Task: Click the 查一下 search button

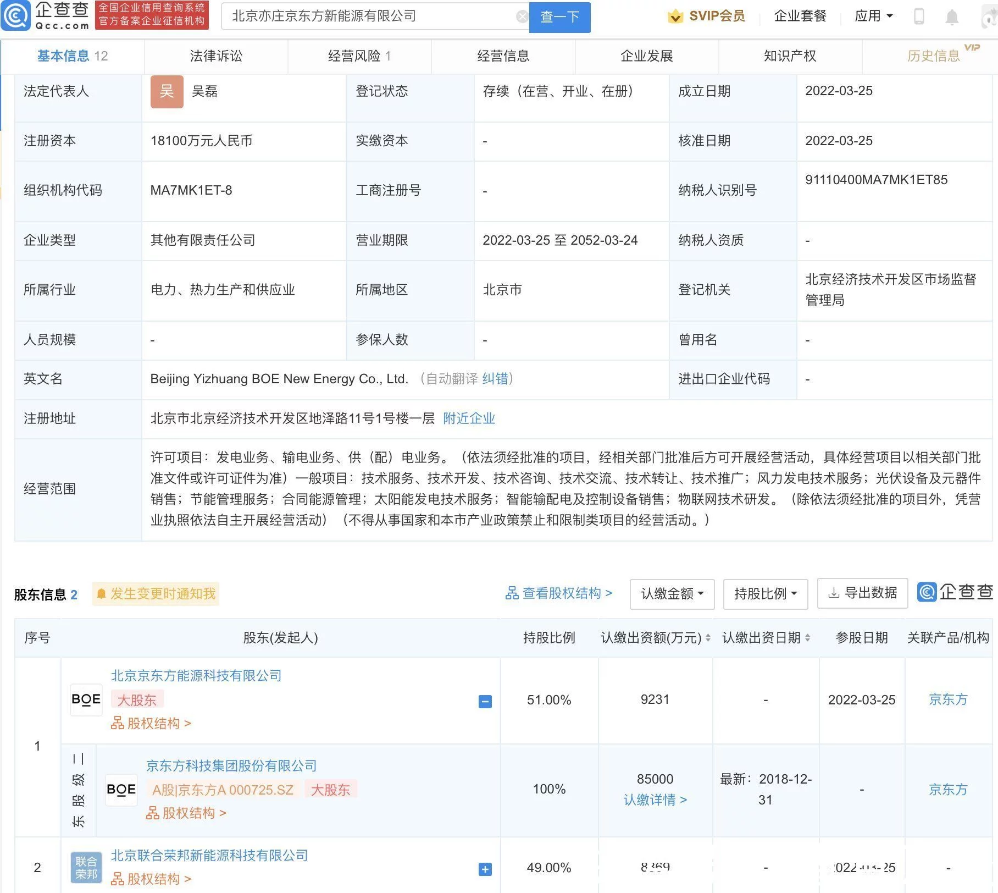Action: [x=559, y=17]
